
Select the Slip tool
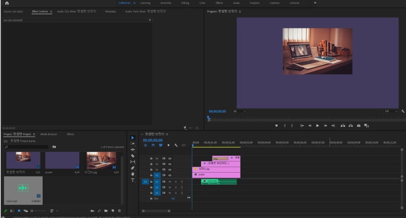pos(133,162)
